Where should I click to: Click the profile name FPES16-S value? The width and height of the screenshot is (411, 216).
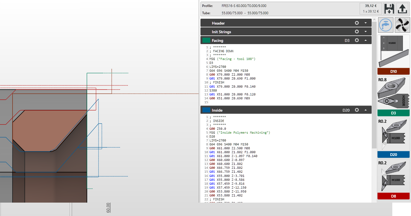pyautogui.click(x=244, y=6)
